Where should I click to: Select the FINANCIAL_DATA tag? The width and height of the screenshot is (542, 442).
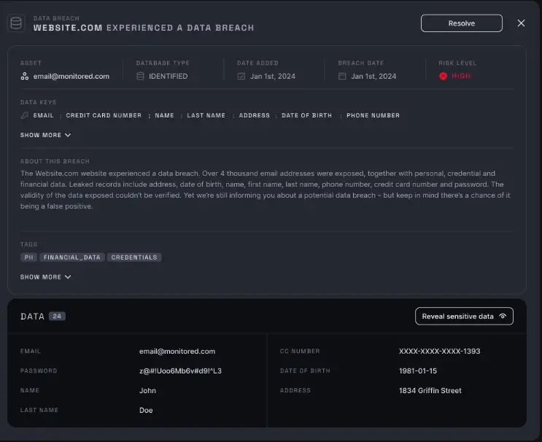coord(72,257)
